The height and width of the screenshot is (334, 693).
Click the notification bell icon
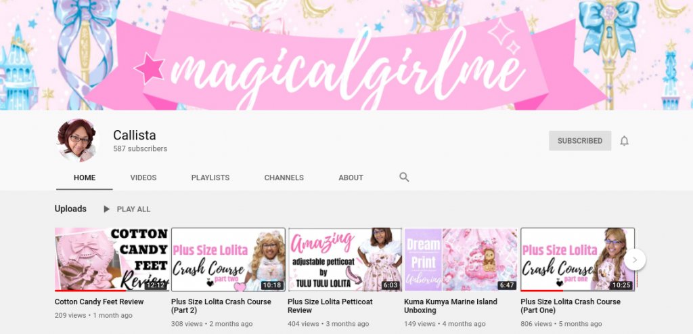pyautogui.click(x=624, y=141)
